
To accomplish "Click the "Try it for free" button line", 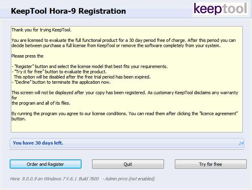I will tap(59, 72).
